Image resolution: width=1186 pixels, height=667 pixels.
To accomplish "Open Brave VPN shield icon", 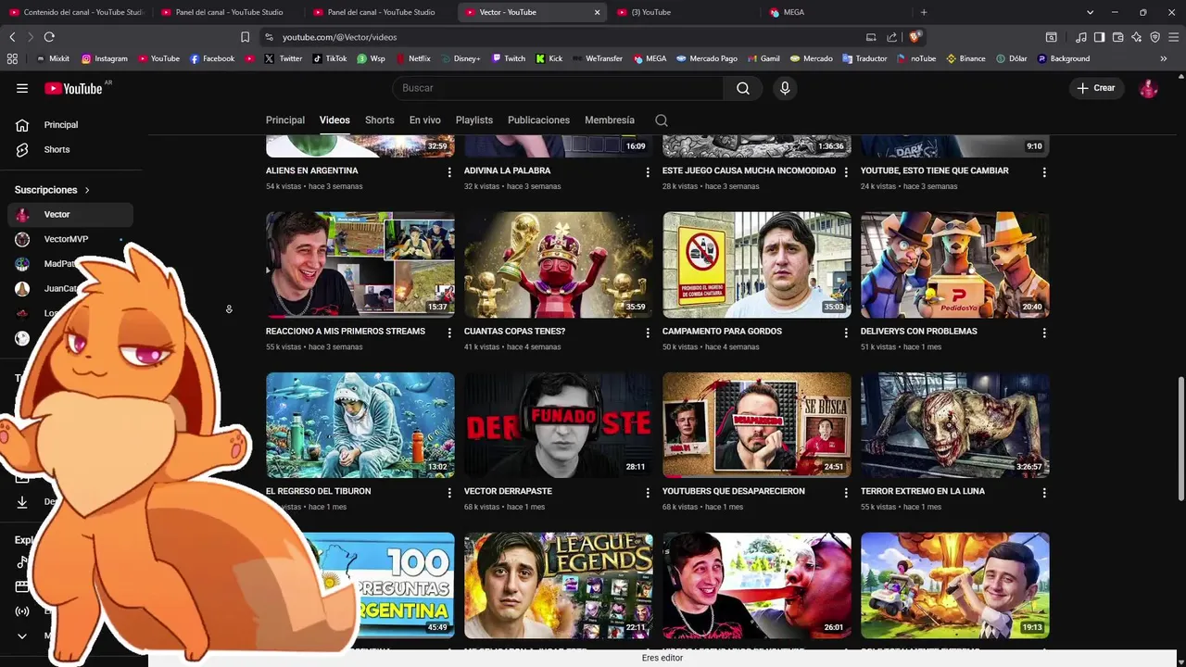I will pos(1154,37).
